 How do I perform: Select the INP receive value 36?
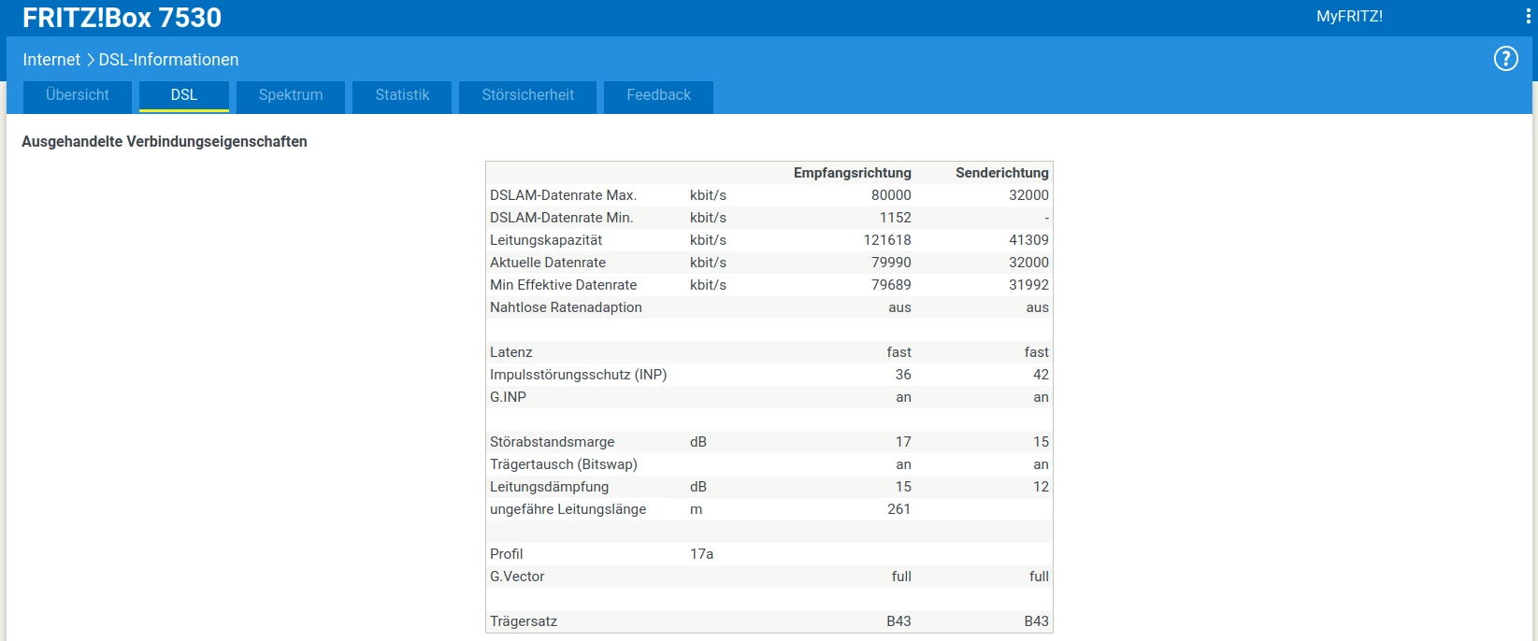[x=903, y=375]
